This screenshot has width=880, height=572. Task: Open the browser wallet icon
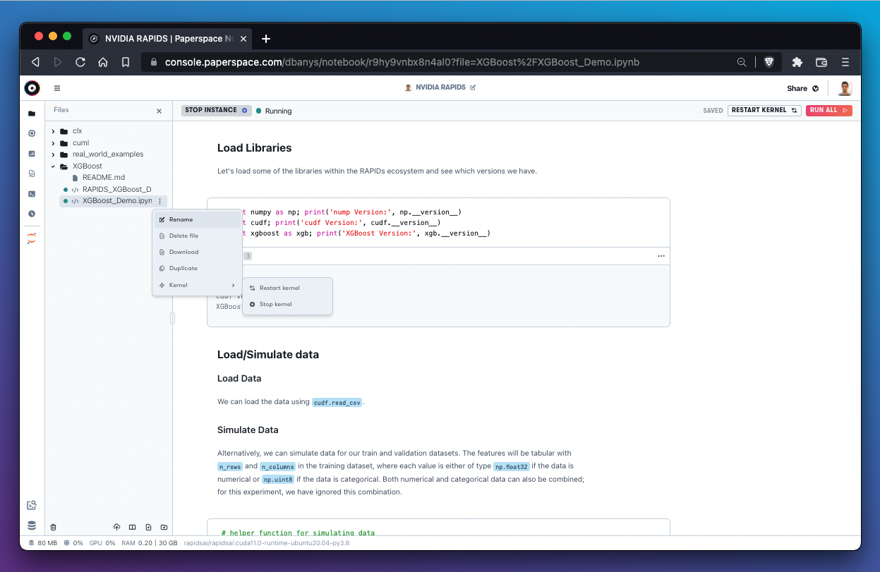(821, 62)
